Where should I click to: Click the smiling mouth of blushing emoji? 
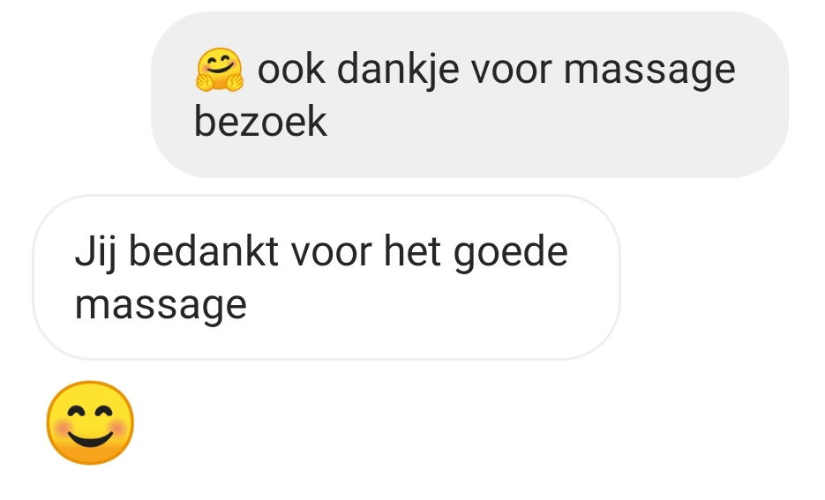tap(91, 438)
